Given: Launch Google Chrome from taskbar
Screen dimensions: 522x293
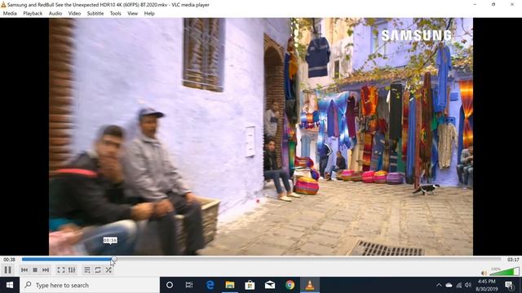Looking at the screenshot, I should [x=290, y=285].
